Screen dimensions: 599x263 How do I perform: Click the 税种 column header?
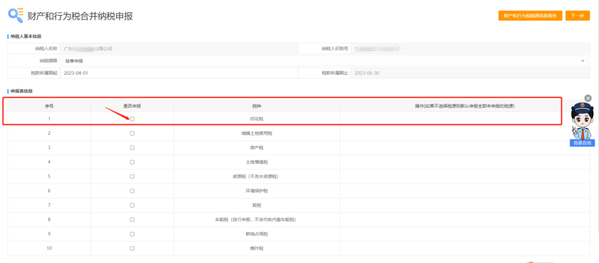(x=256, y=106)
